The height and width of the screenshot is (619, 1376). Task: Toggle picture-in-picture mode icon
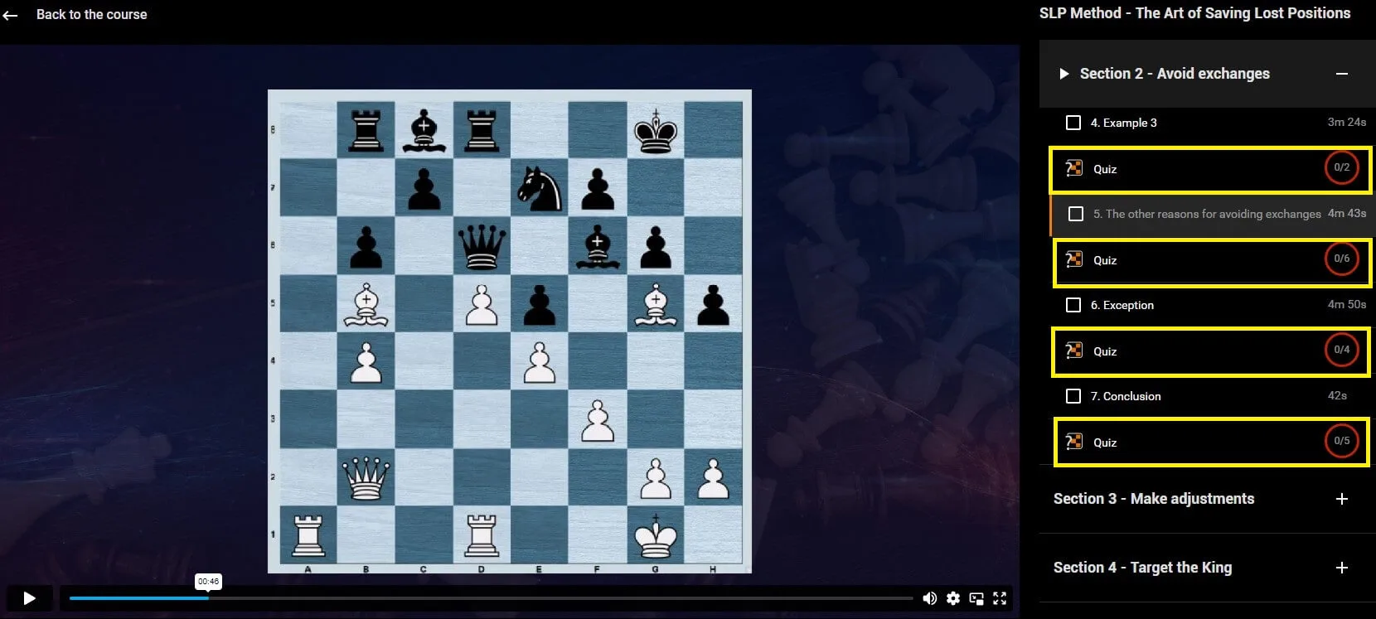click(976, 598)
